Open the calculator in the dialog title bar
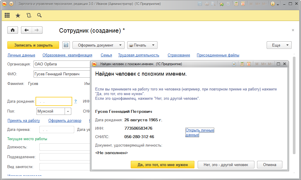 (242, 64)
